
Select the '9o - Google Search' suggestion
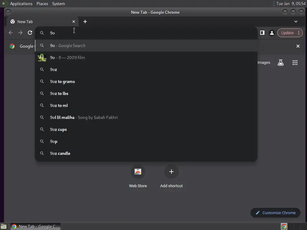(x=146, y=46)
